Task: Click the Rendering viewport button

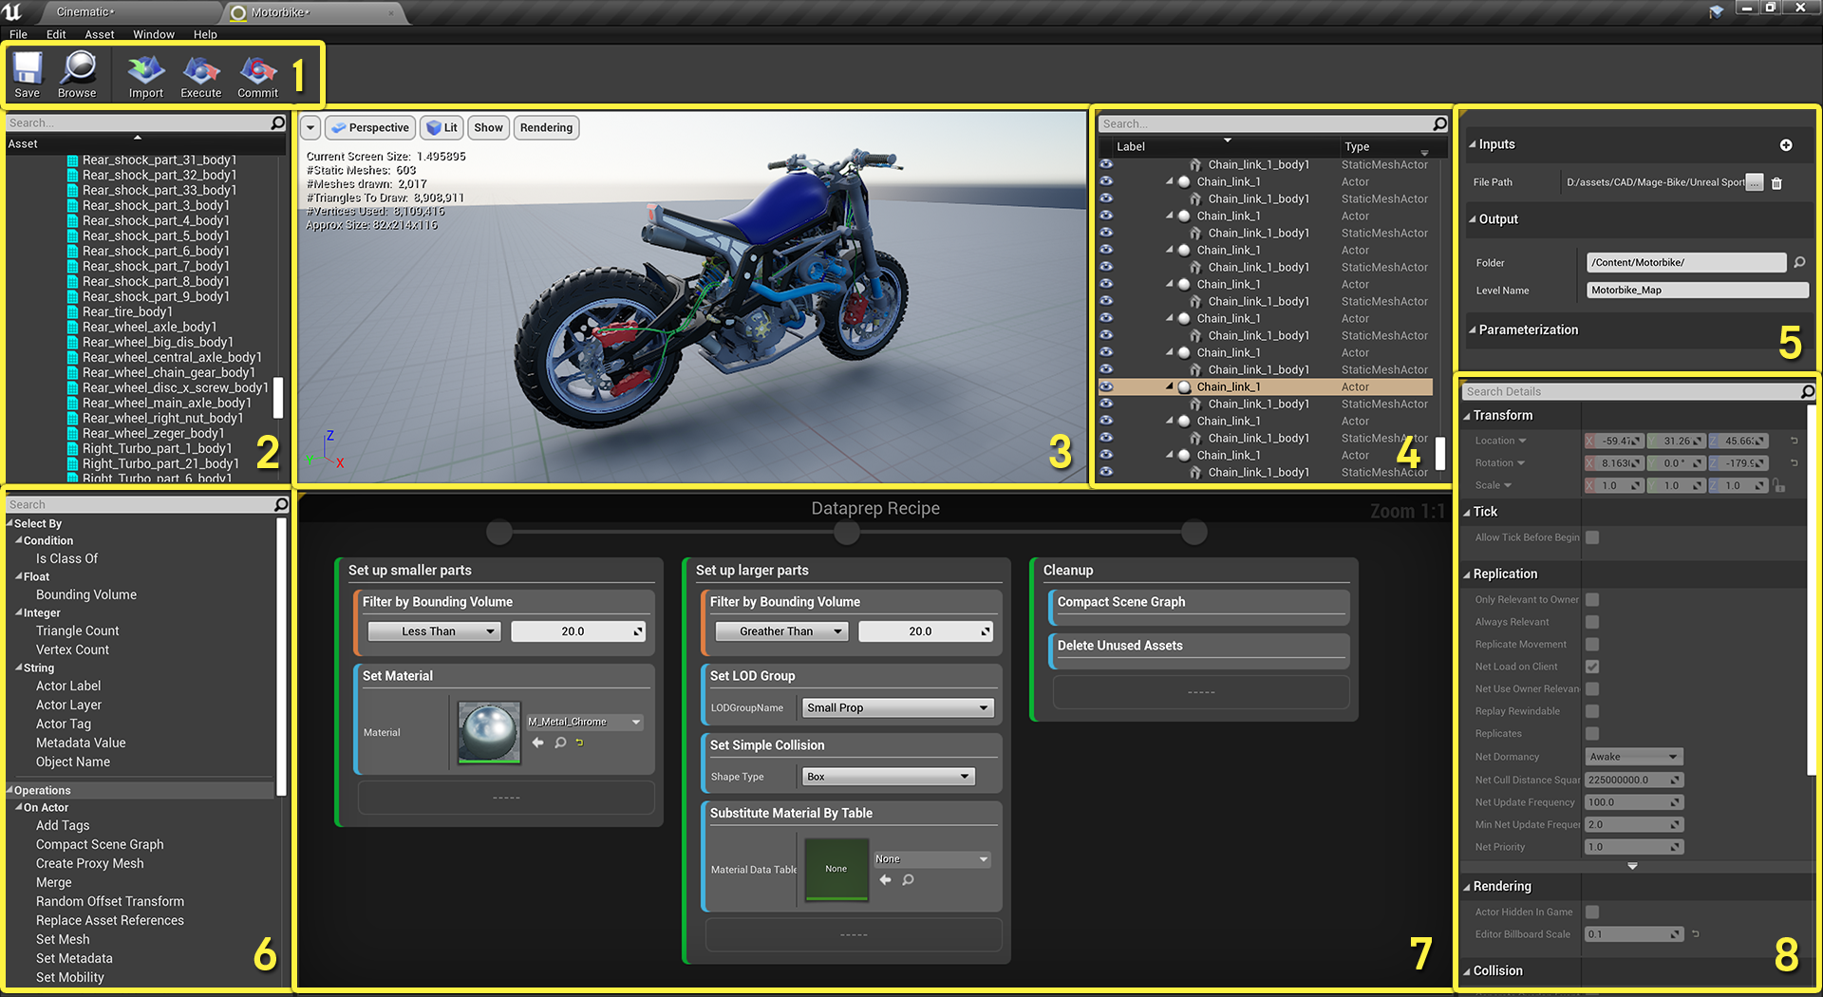Action: (546, 128)
